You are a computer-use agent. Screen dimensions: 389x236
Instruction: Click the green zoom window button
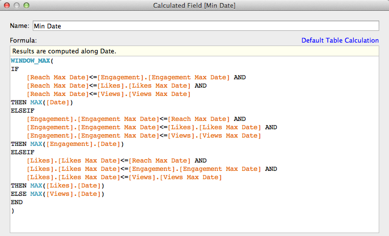coord(26,5)
